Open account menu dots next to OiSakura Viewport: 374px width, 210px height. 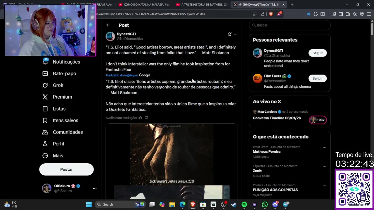(x=95, y=188)
